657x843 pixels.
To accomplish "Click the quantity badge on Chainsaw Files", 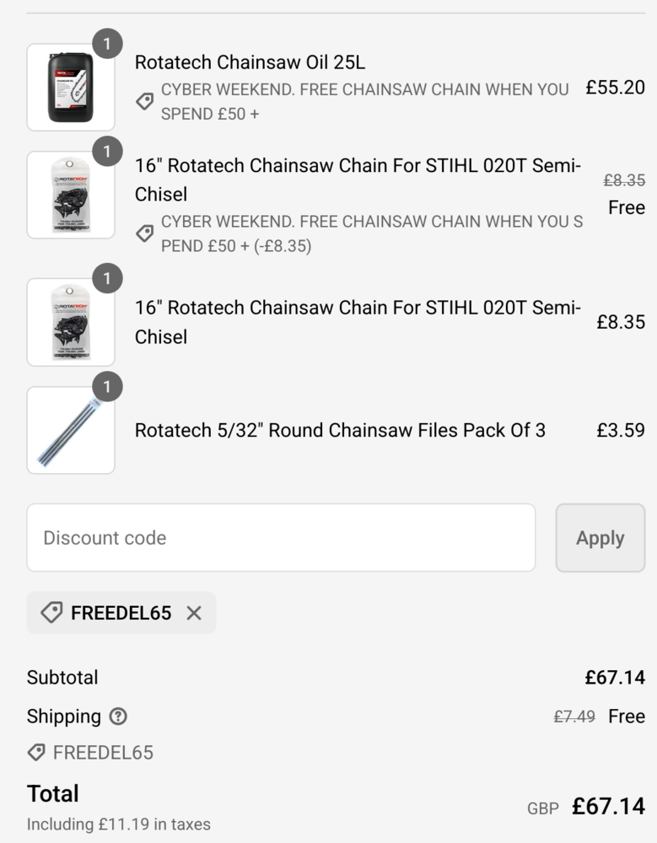I will 107,387.
